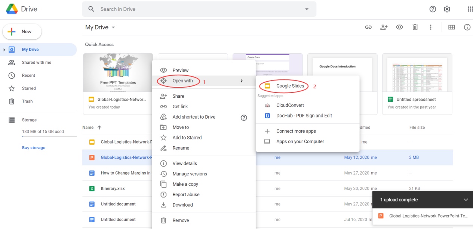The height and width of the screenshot is (229, 473).
Task: Select Apps on your Computer
Action: point(307,142)
